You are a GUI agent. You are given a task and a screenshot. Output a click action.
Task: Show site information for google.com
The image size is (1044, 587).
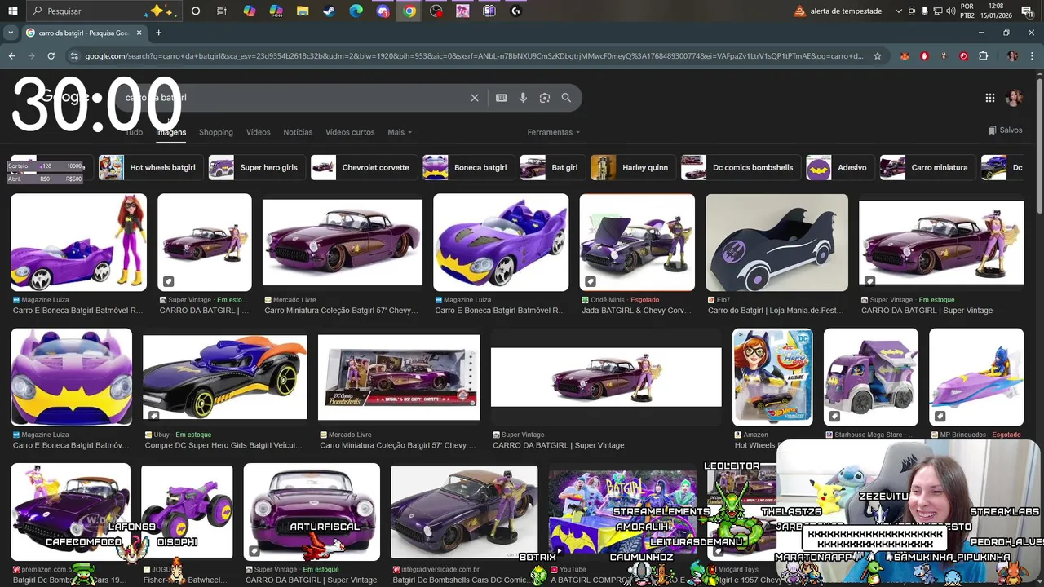click(x=74, y=56)
